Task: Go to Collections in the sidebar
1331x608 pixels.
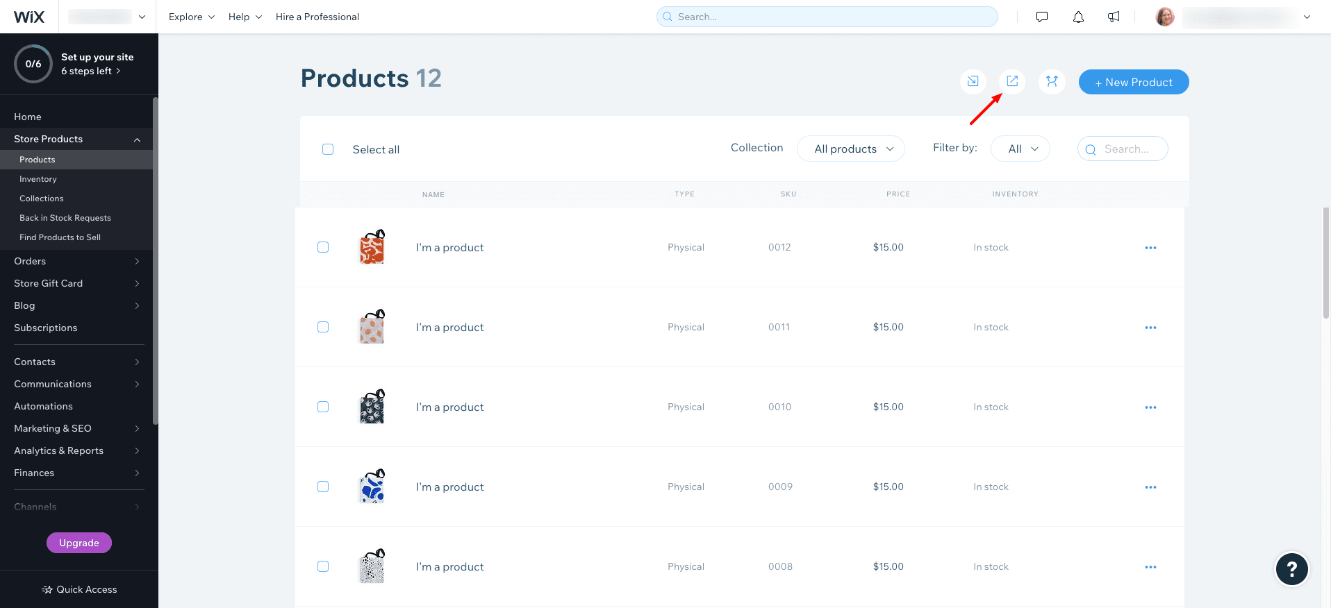Action: pos(42,199)
